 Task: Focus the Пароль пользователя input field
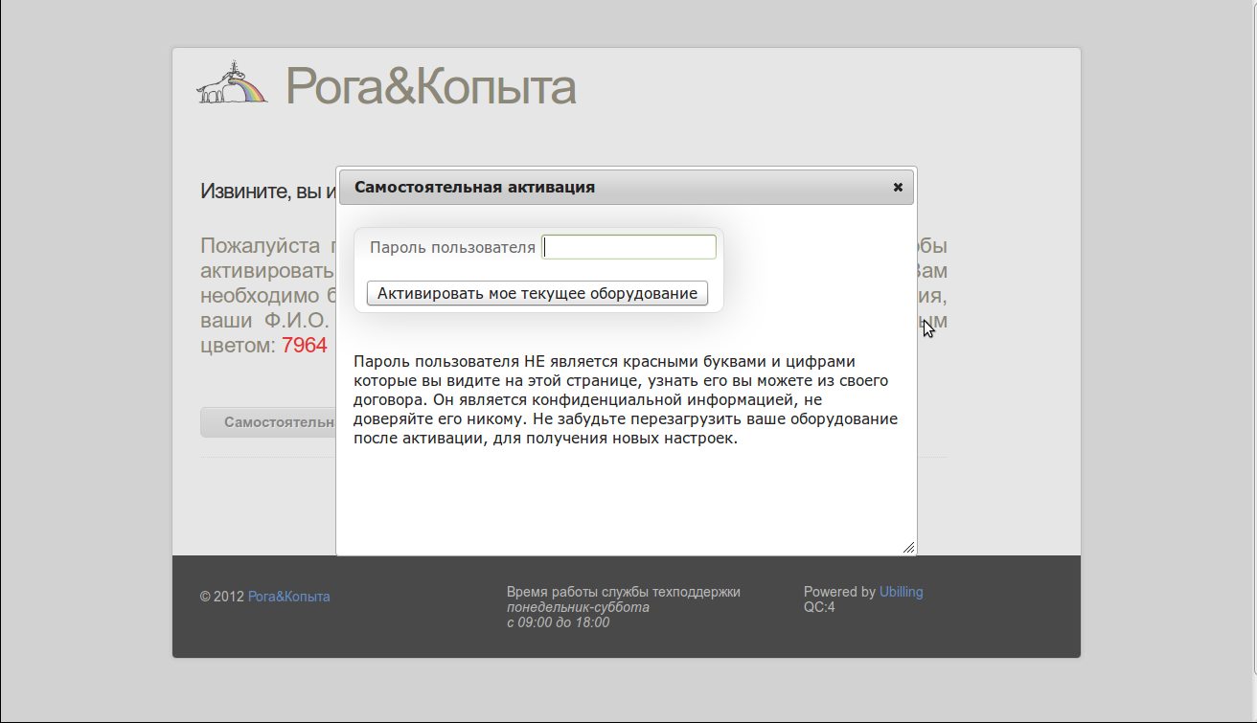(628, 247)
